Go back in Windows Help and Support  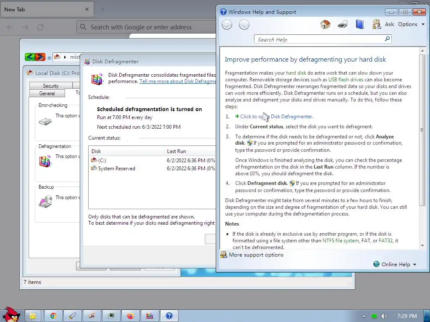pyautogui.click(x=227, y=25)
